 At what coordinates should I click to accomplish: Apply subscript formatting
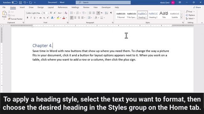point(44,18)
